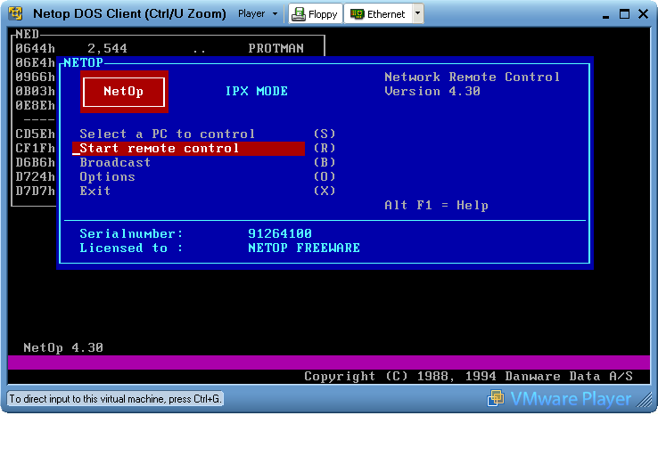The width and height of the screenshot is (658, 456).
Task: Click the floppy disk icon
Action: coord(299,14)
